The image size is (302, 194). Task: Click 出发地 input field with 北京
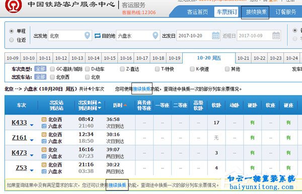coord(70,35)
